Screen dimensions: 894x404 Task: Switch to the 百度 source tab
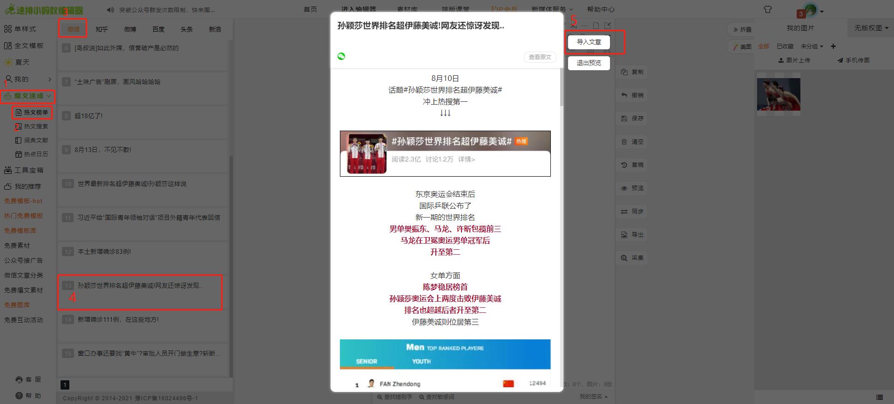158,29
